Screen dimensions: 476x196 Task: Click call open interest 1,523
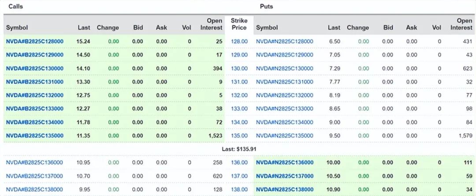coord(216,136)
